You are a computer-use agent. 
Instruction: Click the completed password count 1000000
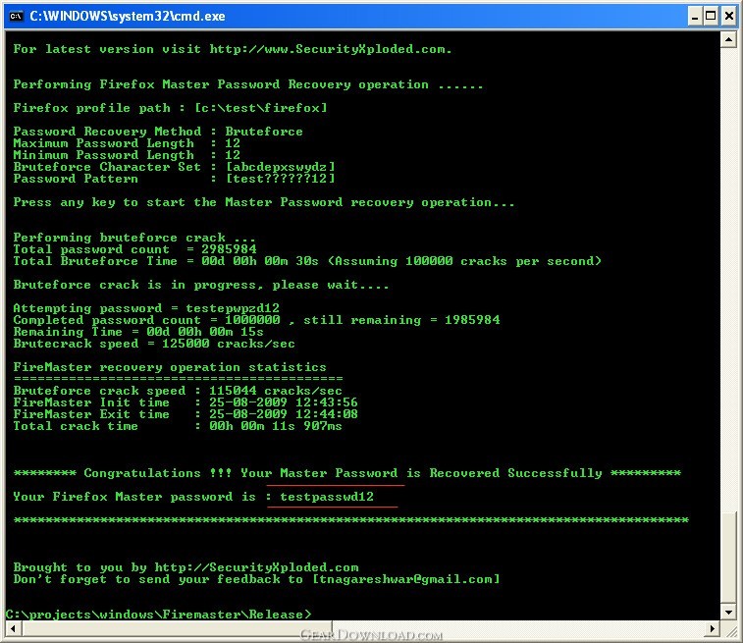tap(252, 320)
